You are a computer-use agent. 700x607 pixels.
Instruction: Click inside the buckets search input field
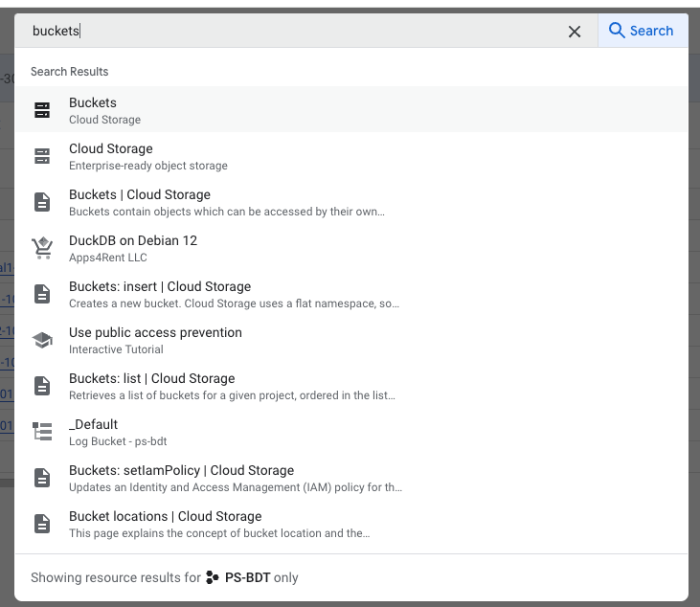tap(287, 32)
